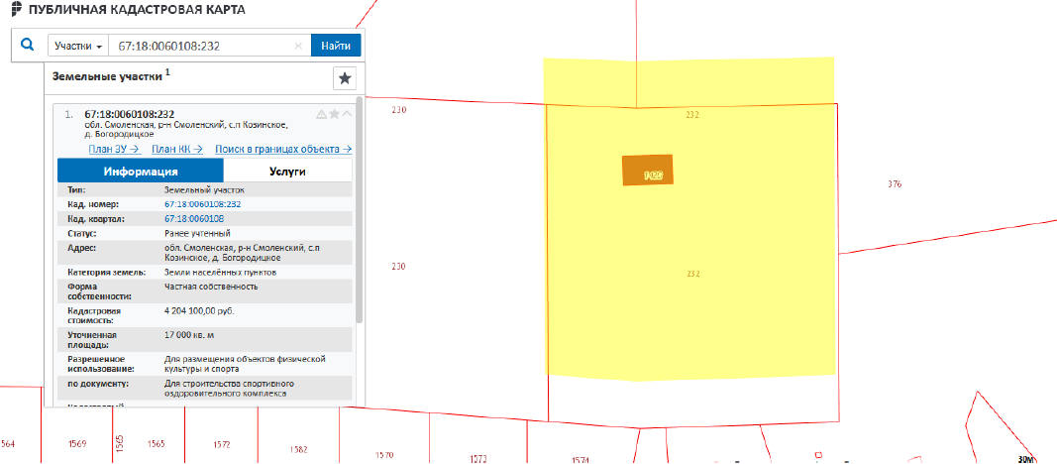This screenshot has width=1057, height=464.
Task: Collapse the result card with chevron
Action: point(347,114)
